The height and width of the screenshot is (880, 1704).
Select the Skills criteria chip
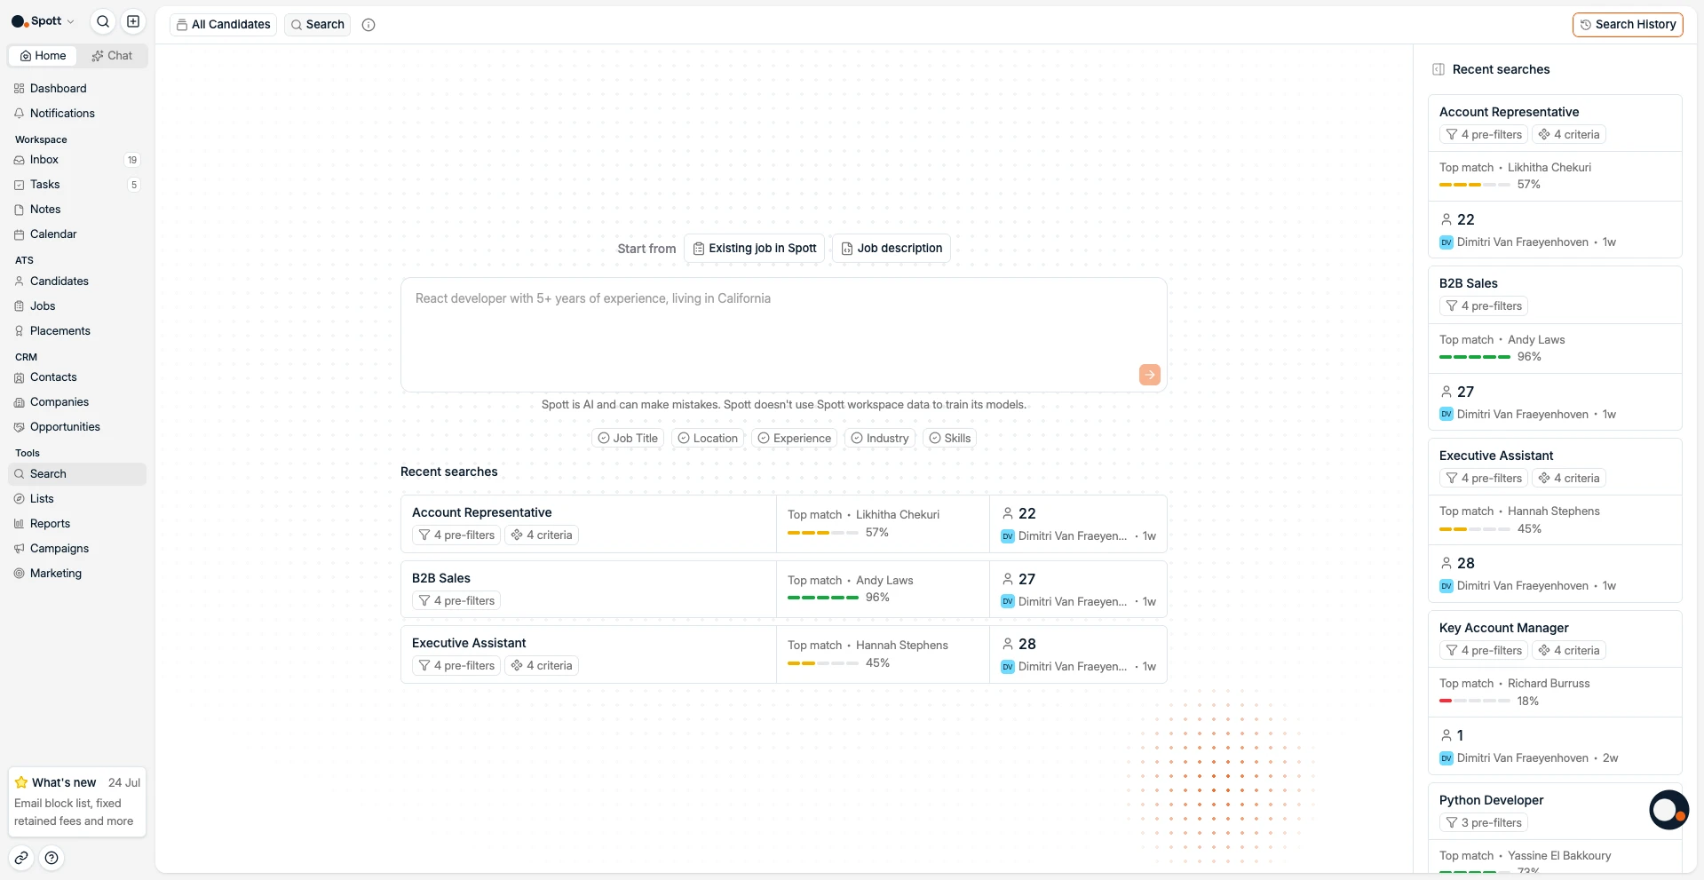pos(949,439)
